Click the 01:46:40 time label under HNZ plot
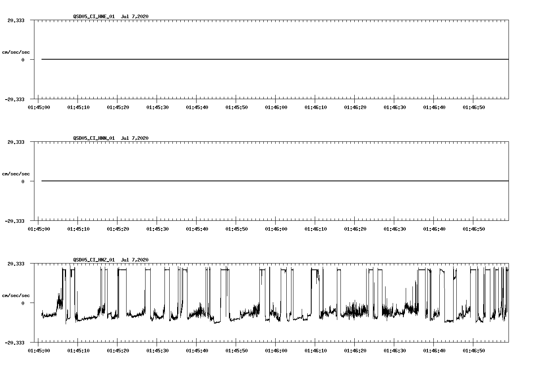Image resolution: width=537 pixels, height=365 pixels. pos(434,350)
